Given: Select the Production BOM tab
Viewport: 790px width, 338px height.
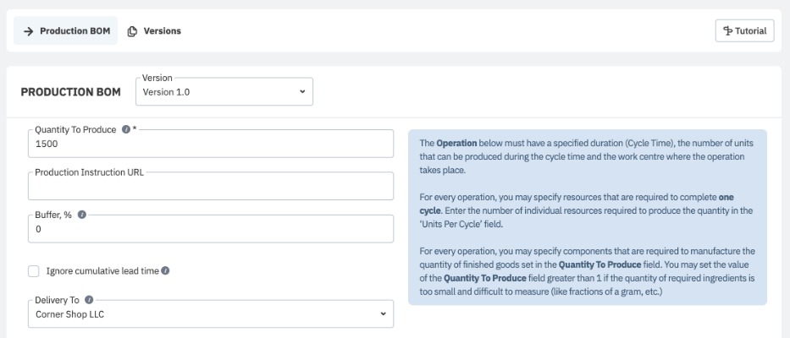Looking at the screenshot, I should tap(66, 31).
